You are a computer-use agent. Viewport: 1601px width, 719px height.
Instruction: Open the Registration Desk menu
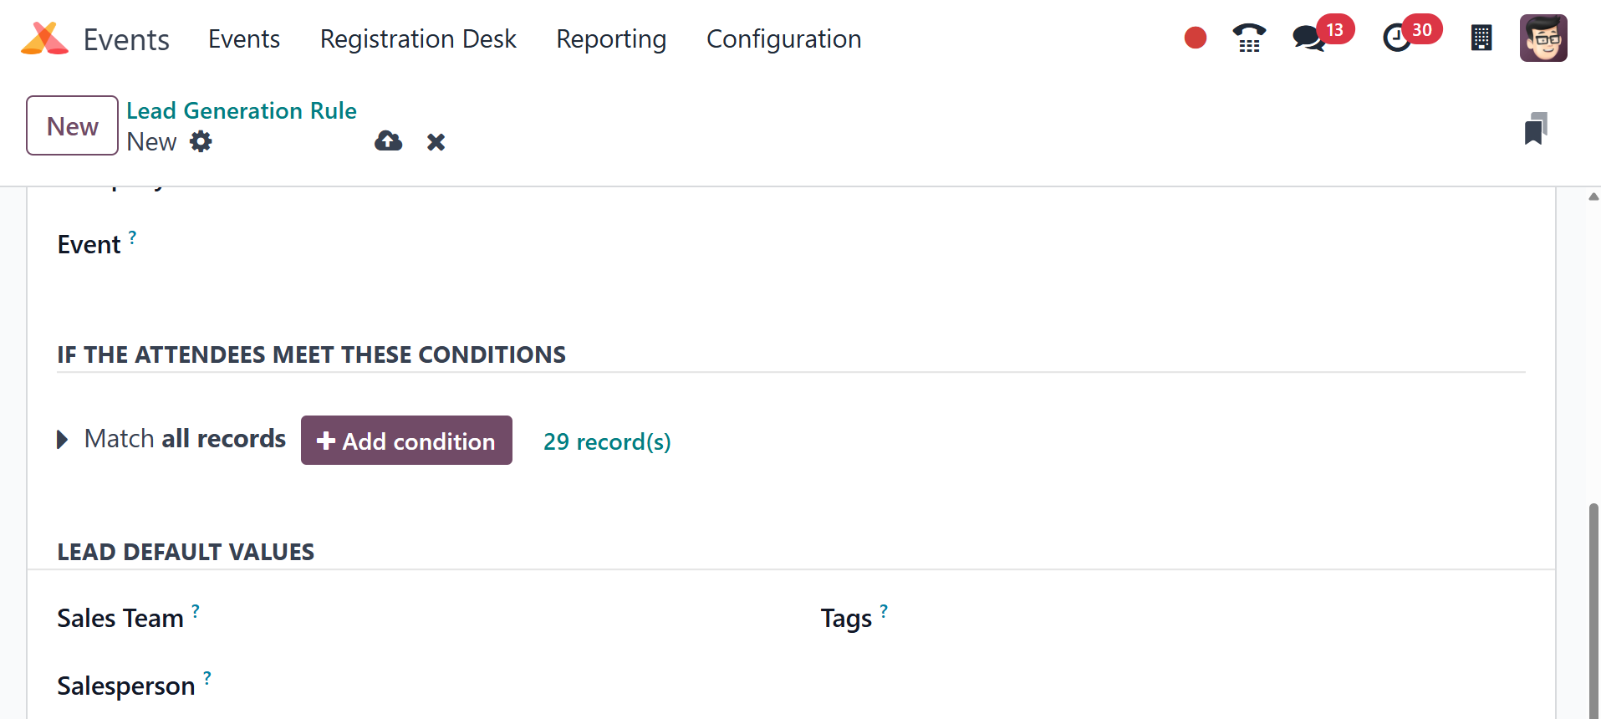click(x=418, y=39)
